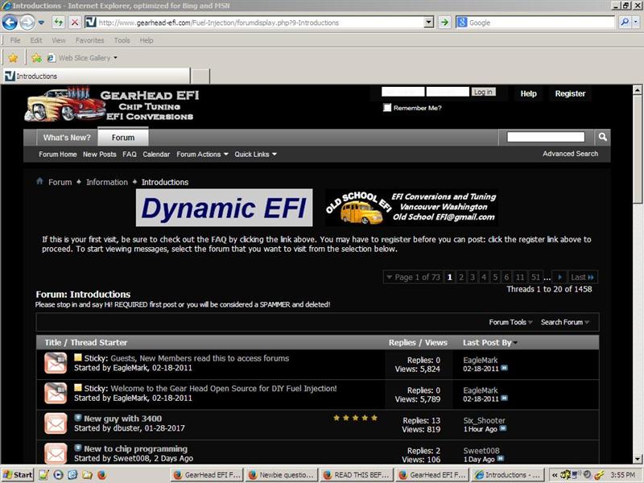The image size is (644, 483).
Task: Go to last post of 'New guy with 3400'
Action: click(x=505, y=429)
